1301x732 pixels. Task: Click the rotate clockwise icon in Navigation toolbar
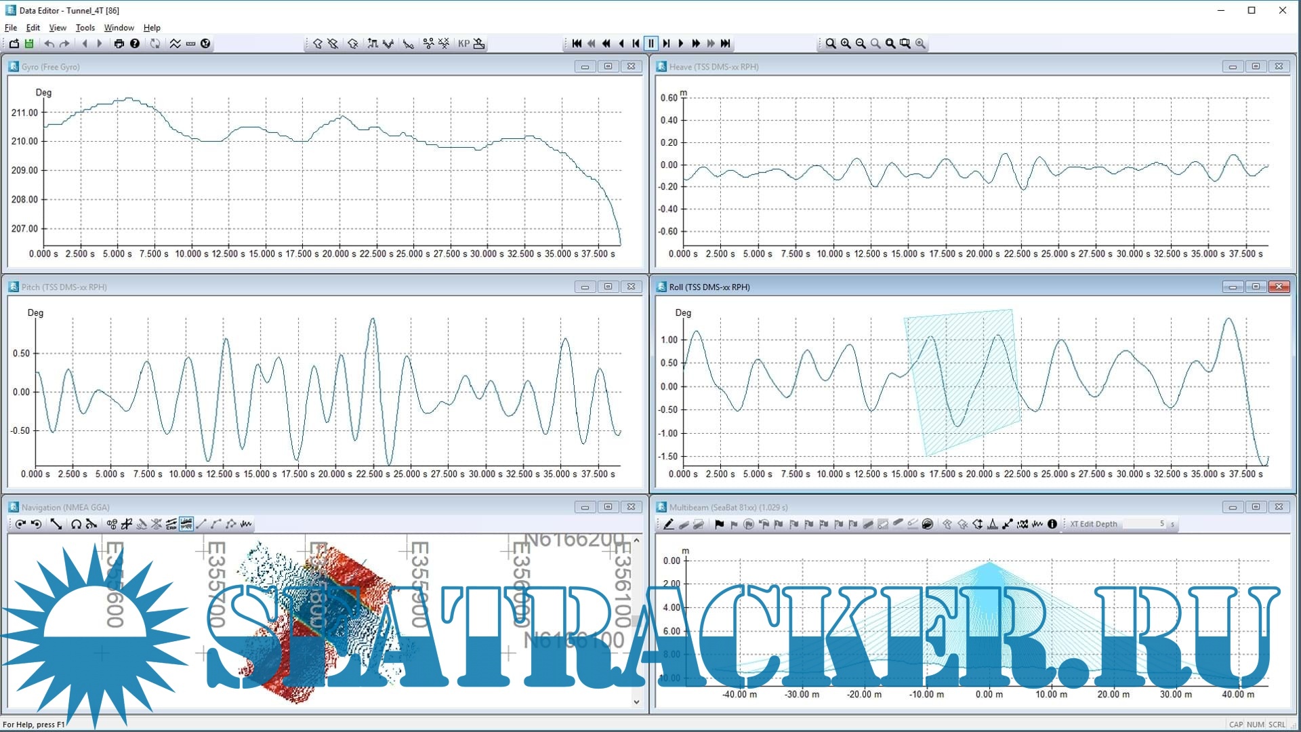tap(20, 524)
